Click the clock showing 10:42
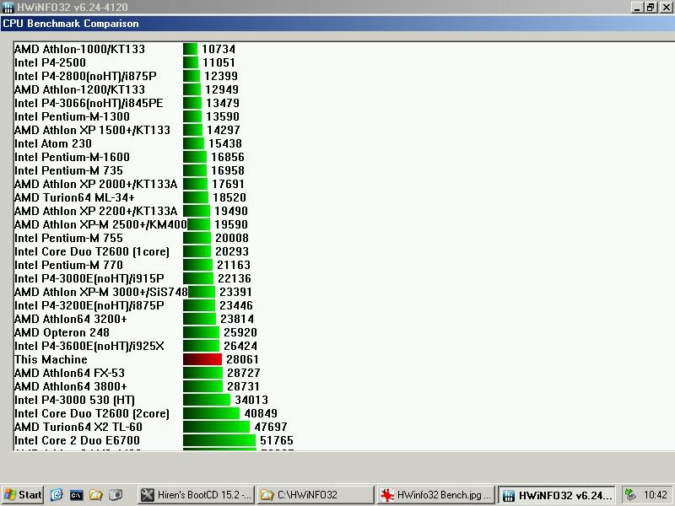The width and height of the screenshot is (675, 506). tap(655, 495)
